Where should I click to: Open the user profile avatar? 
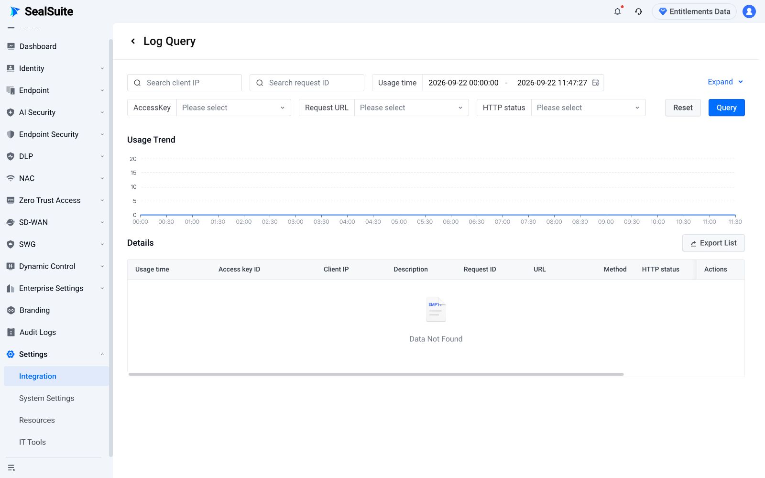point(749,11)
